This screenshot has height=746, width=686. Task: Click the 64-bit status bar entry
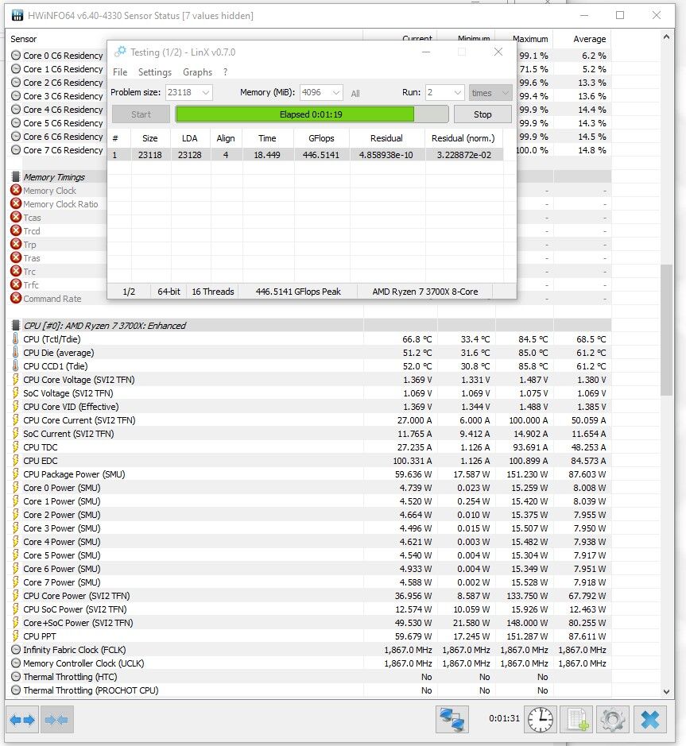[169, 292]
